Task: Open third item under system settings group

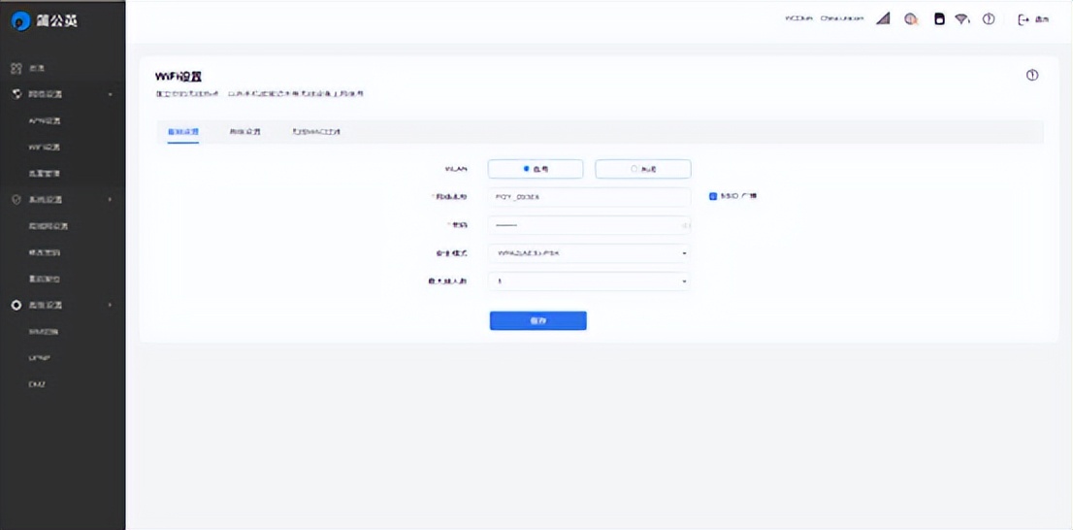Action: tap(45, 279)
